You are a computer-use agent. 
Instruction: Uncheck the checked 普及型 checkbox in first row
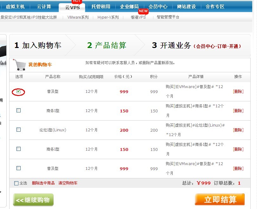18,91
